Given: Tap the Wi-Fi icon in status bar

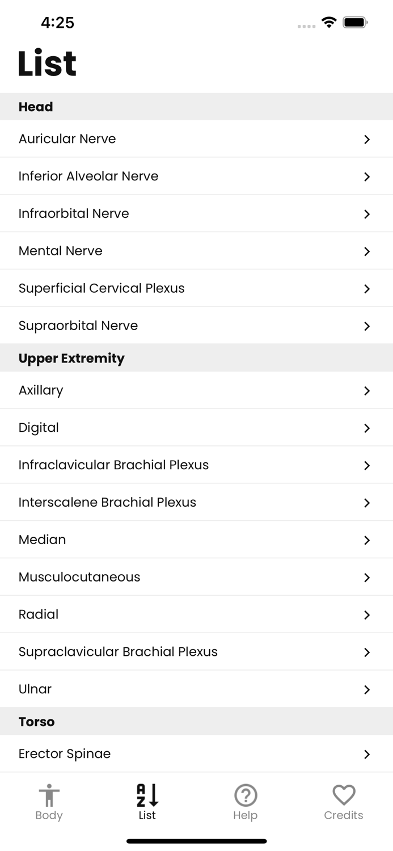Looking at the screenshot, I should [x=329, y=23].
